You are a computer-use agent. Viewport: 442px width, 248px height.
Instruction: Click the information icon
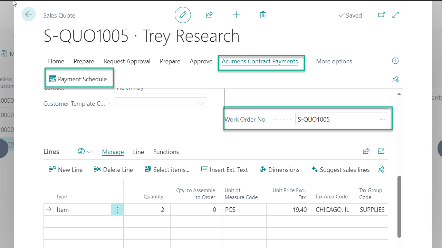point(395,61)
